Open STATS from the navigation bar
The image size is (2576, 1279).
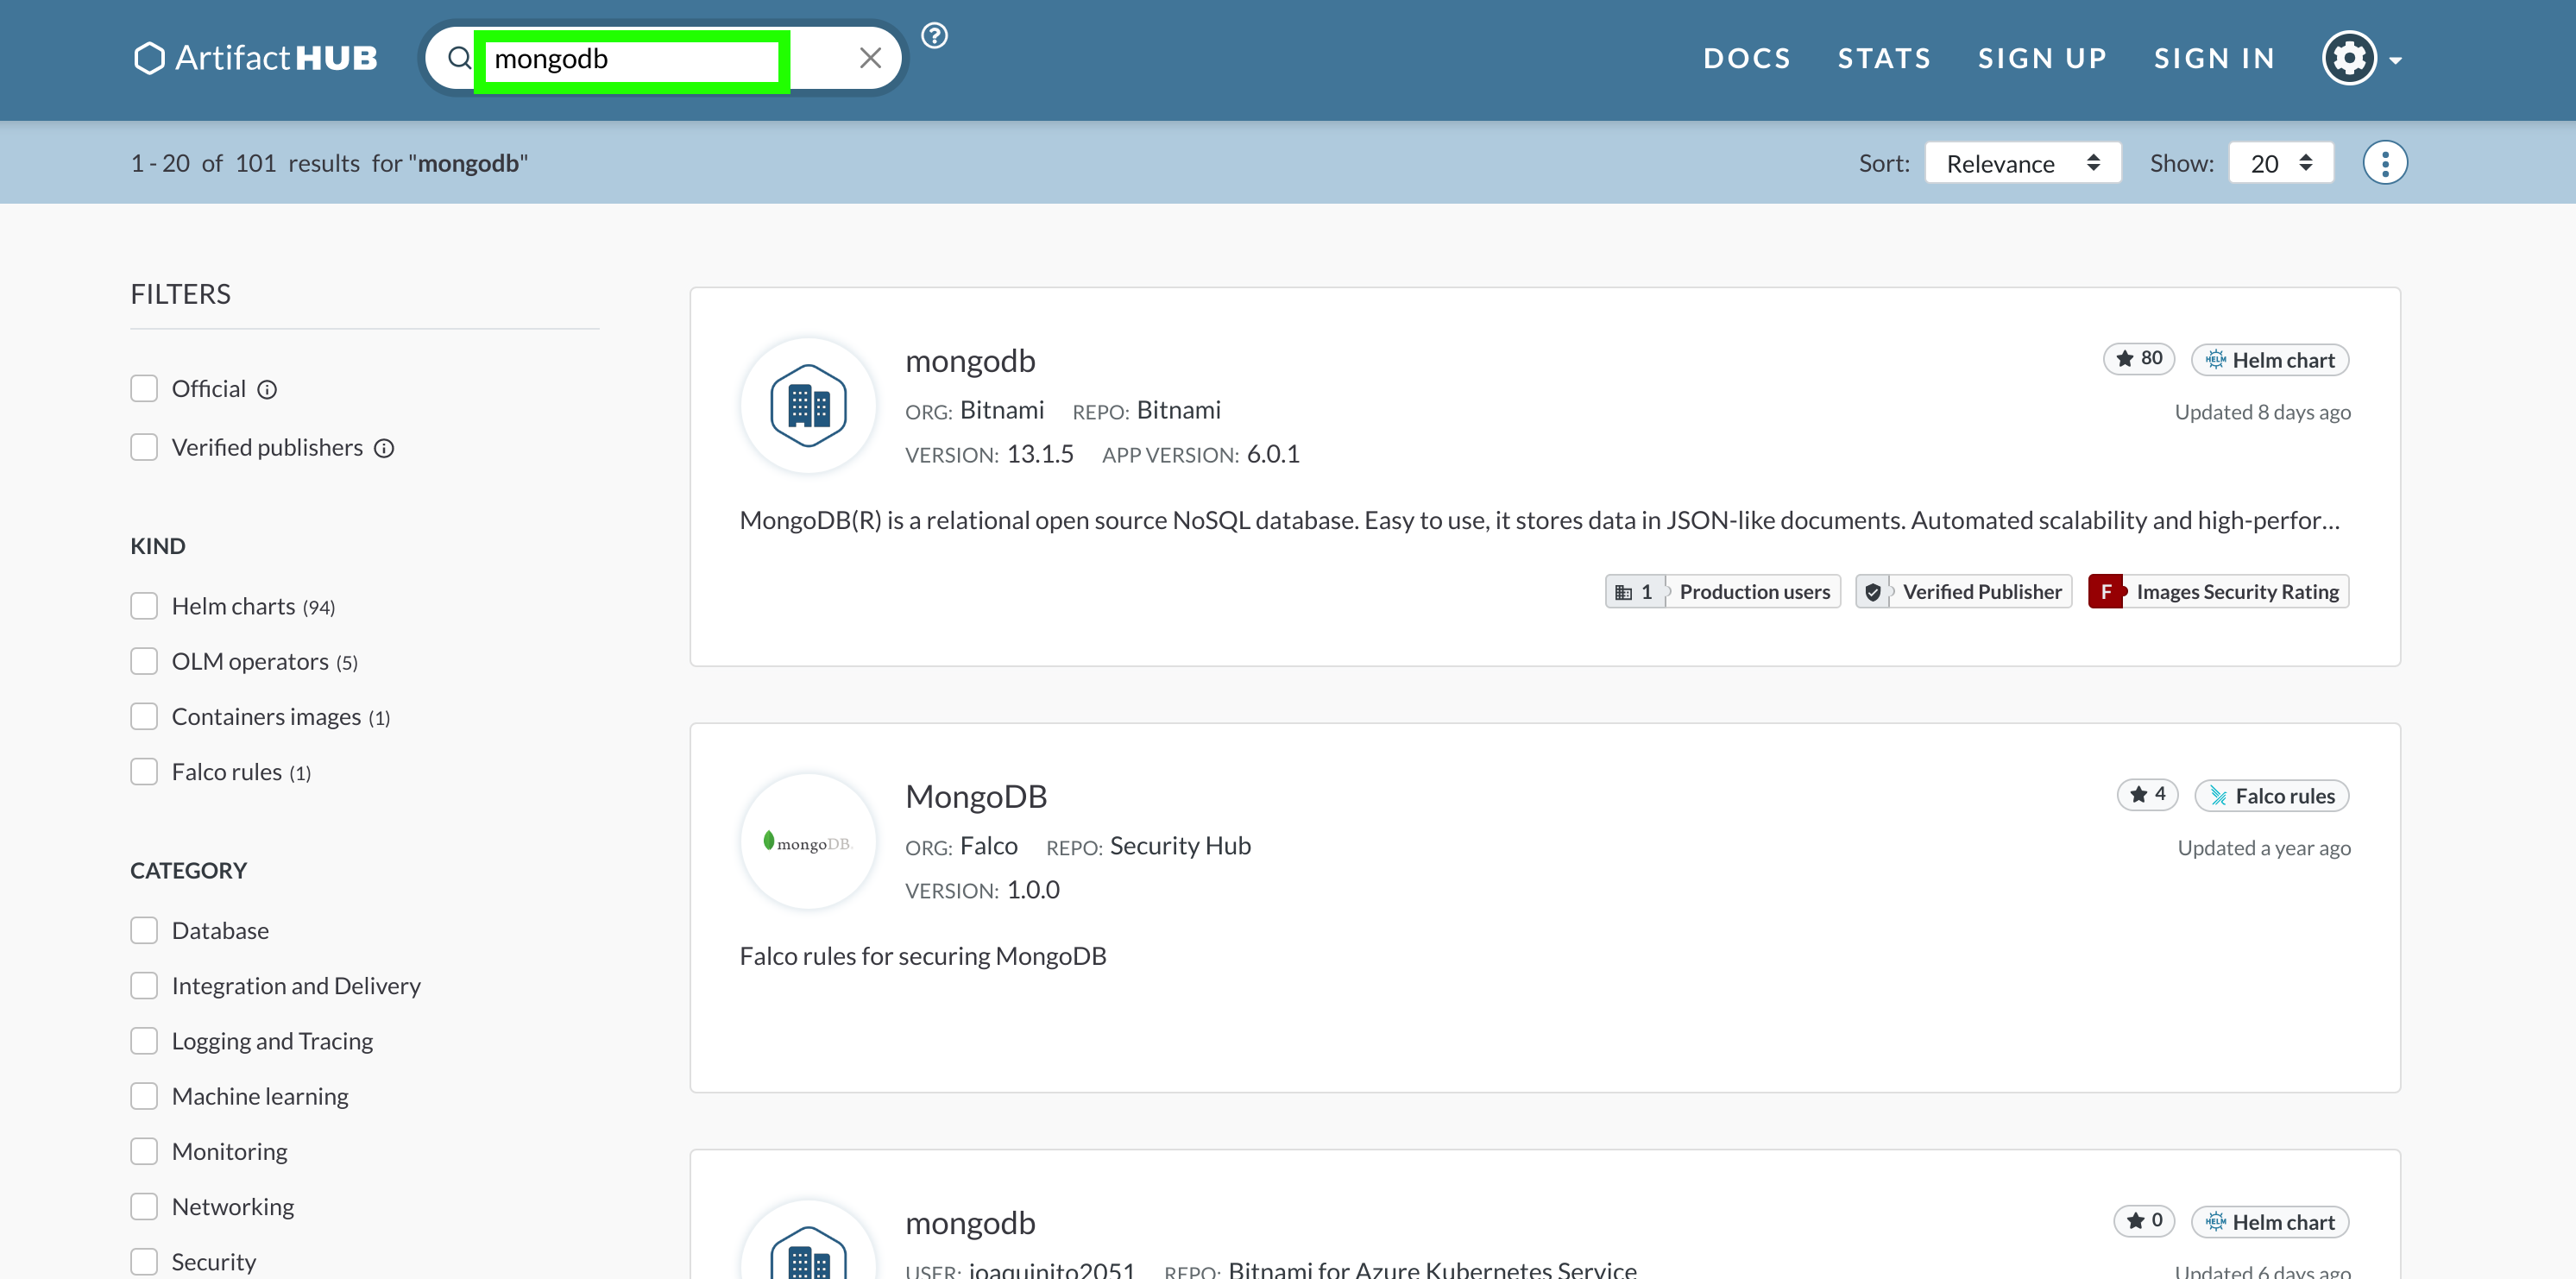[1884, 58]
